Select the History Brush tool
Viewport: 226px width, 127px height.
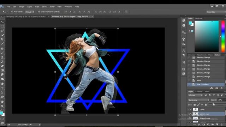pyautogui.click(x=2, y=62)
